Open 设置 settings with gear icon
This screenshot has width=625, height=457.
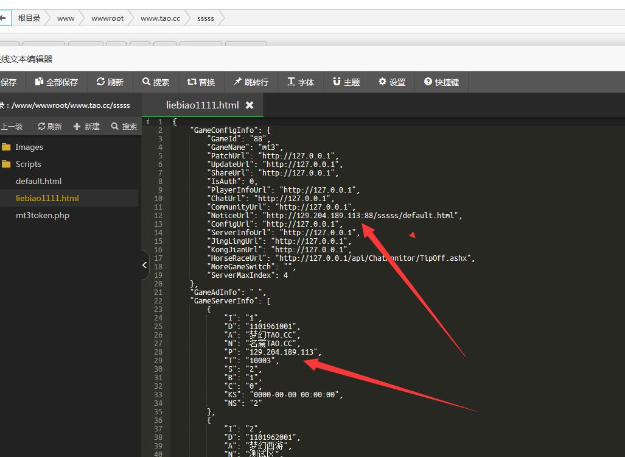click(392, 82)
